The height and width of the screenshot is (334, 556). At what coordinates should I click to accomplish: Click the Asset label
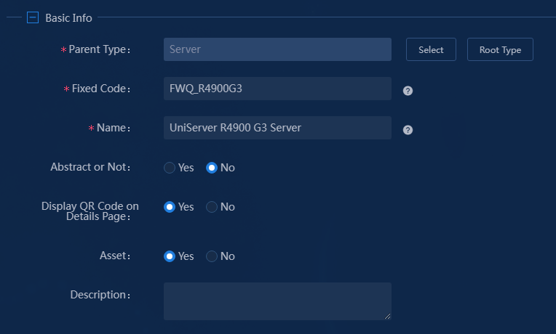(x=115, y=256)
